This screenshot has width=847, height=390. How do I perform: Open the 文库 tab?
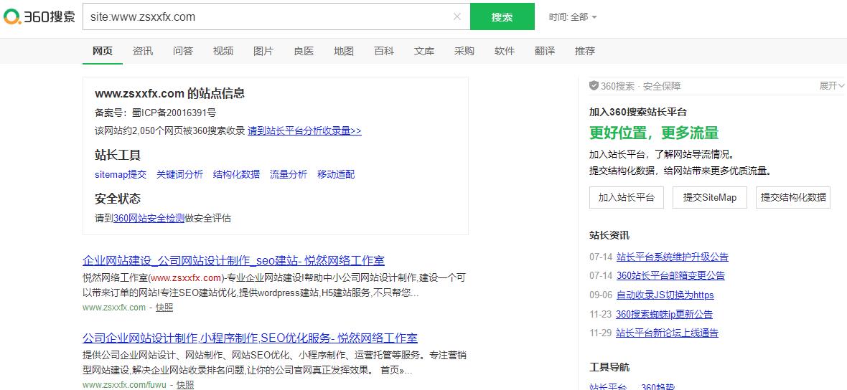point(424,51)
